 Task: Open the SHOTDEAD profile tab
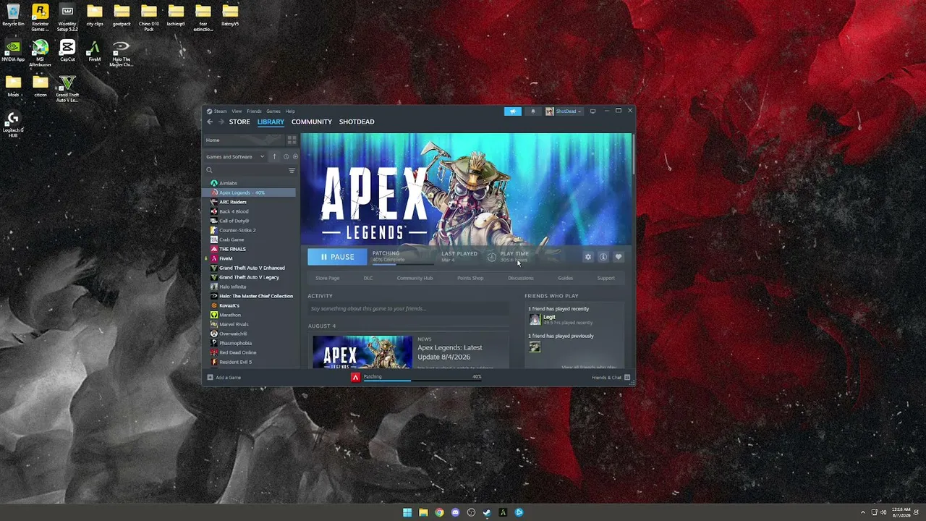(357, 122)
